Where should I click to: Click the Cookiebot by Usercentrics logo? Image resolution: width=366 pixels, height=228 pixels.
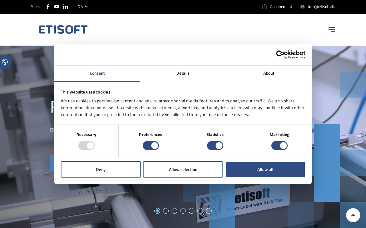click(291, 55)
